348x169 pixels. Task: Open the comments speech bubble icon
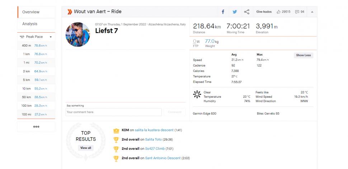point(297,12)
